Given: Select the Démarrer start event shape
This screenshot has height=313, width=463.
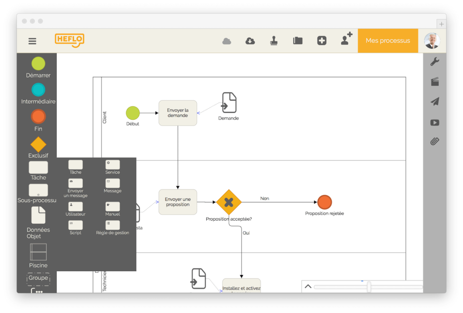Looking at the screenshot, I should pos(38,64).
